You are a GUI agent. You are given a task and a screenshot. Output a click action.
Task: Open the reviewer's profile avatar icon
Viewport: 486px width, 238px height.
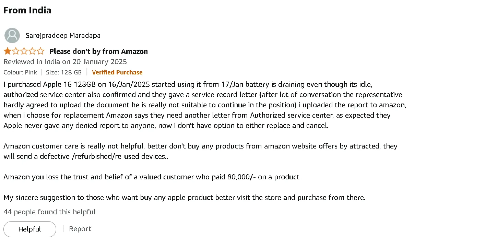[12, 35]
